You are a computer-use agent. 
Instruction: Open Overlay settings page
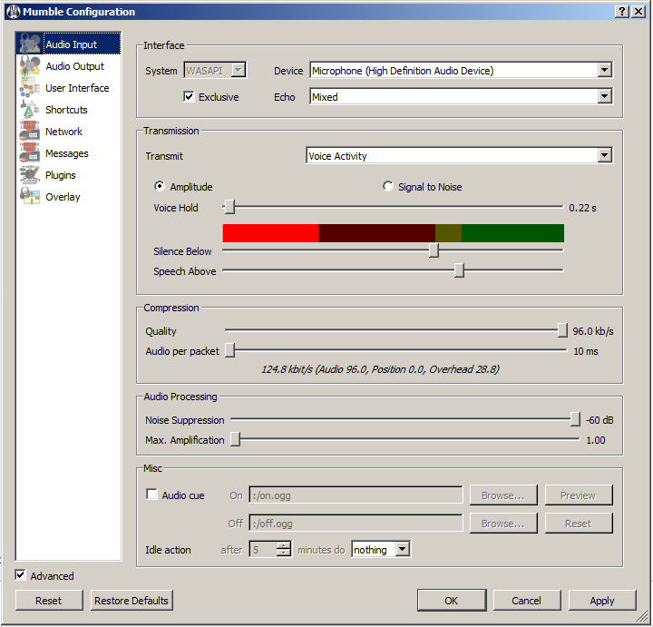[x=68, y=197]
